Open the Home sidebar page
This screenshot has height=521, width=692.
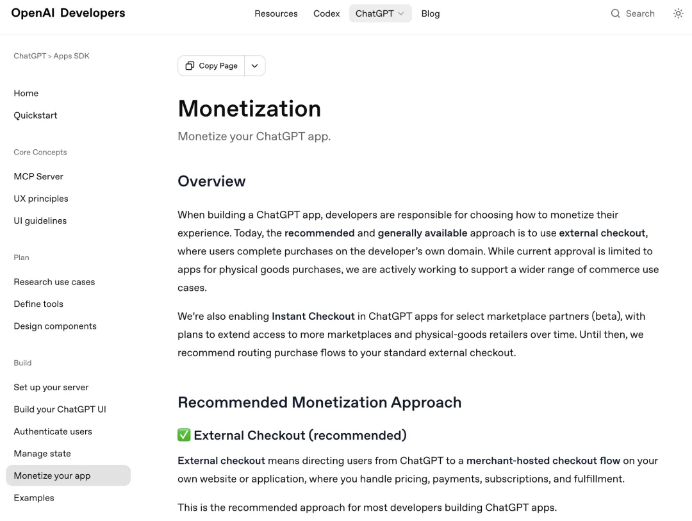point(26,93)
